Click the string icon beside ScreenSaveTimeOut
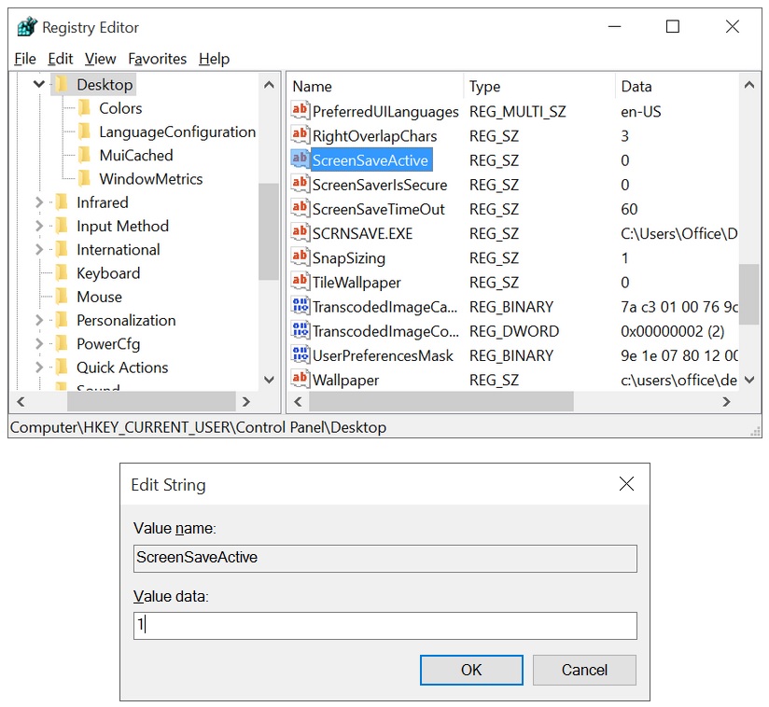The height and width of the screenshot is (707, 769). click(300, 209)
